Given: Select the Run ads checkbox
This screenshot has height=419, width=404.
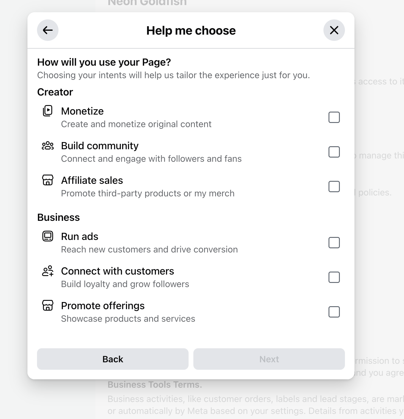Looking at the screenshot, I should pyautogui.click(x=334, y=243).
